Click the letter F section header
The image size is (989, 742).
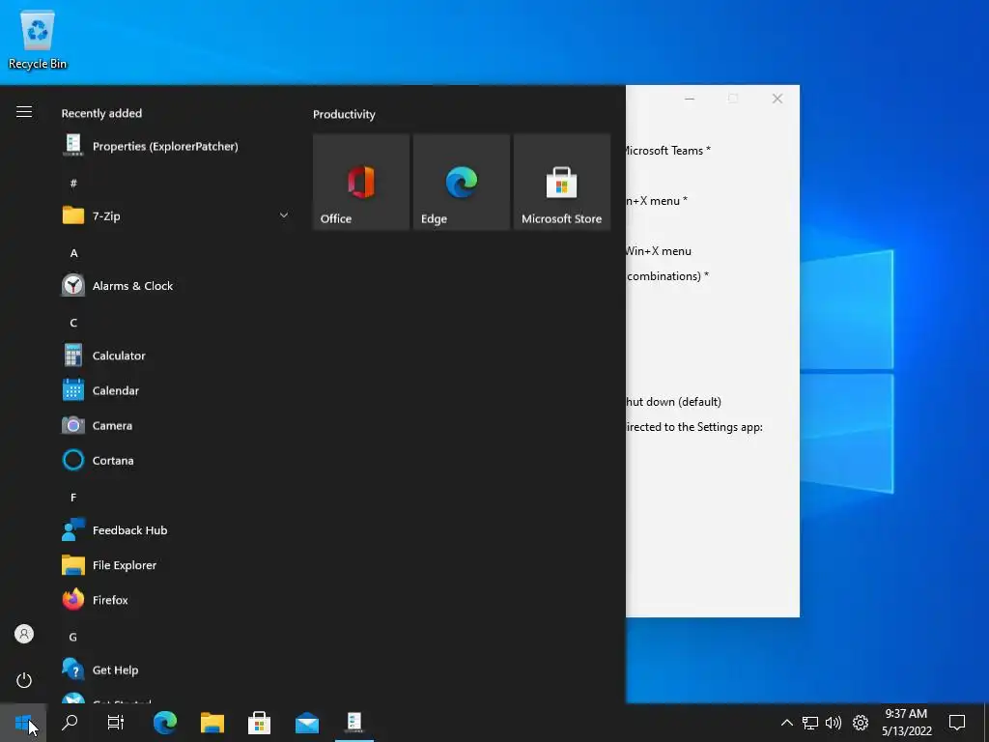(73, 498)
